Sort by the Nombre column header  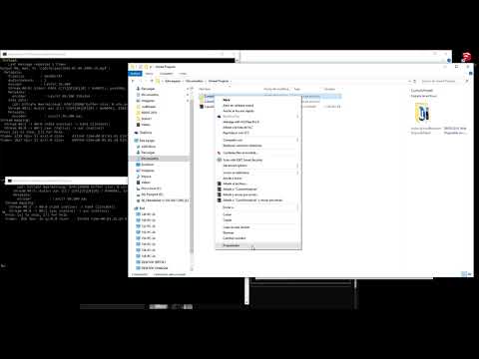205,89
